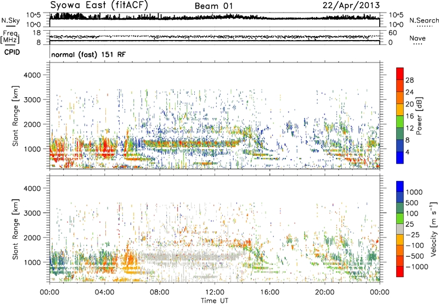Screen dimensions: 439x304
Task: Click the '4' tick on Power scale
Action: click(x=408, y=153)
